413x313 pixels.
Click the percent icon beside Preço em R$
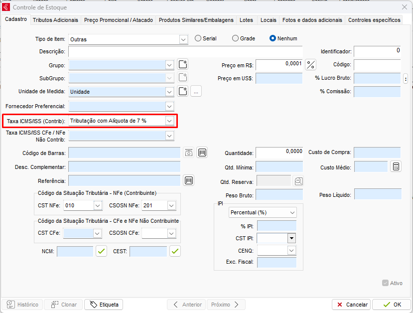(311, 65)
